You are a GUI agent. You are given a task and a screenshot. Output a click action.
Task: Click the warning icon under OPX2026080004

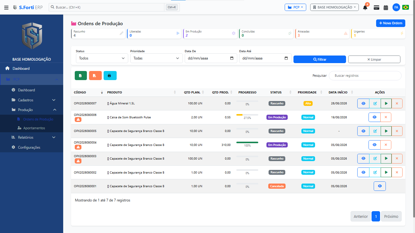(x=78, y=147)
